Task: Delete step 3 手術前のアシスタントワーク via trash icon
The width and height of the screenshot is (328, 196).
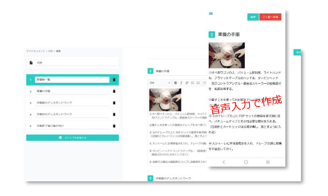Action: (114, 103)
